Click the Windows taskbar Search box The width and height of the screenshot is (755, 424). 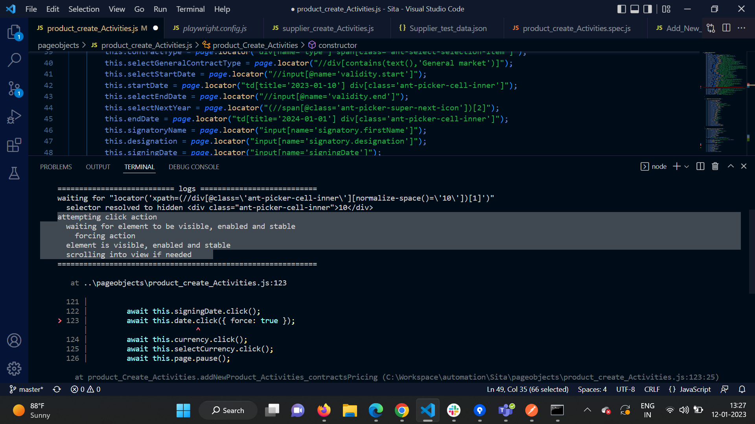(x=228, y=410)
